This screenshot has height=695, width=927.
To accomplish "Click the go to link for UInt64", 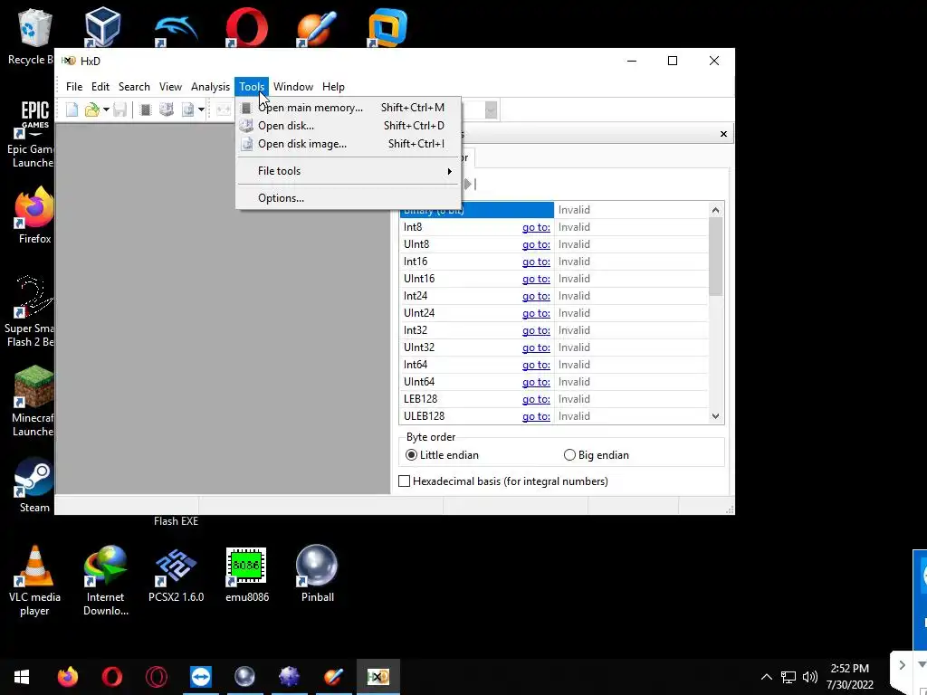I will pyautogui.click(x=536, y=382).
